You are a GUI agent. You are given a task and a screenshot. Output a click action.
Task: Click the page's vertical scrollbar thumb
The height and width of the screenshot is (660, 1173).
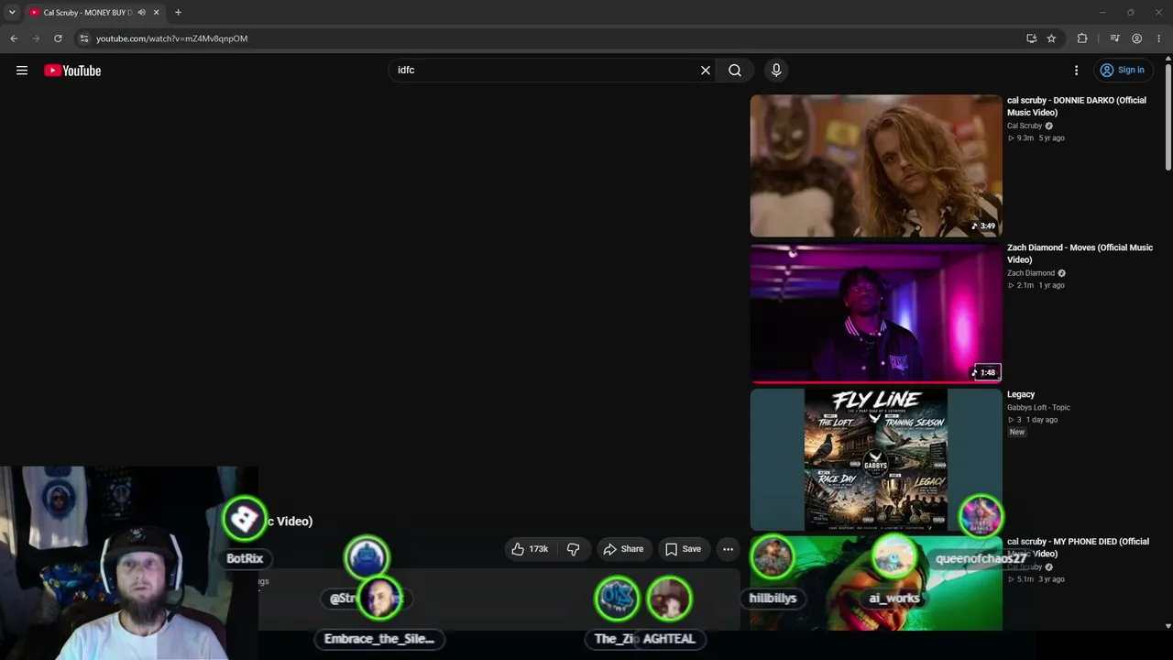coord(1168,115)
